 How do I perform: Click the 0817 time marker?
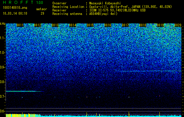(x=125, y=25)
